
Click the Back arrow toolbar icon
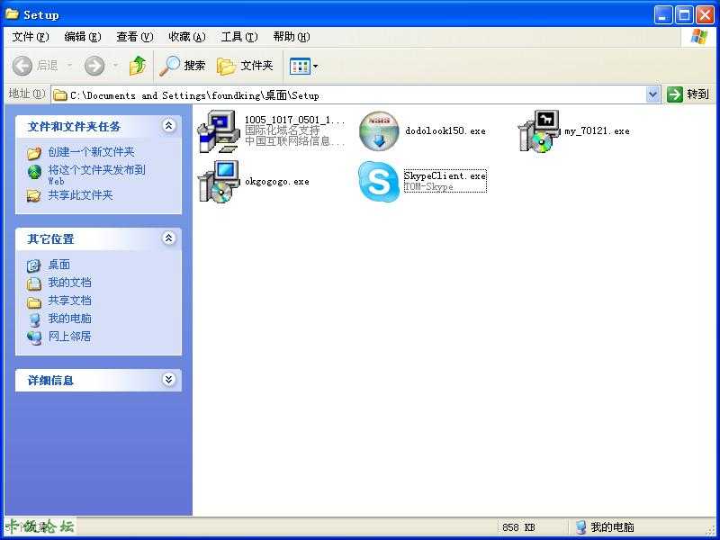tap(22, 66)
